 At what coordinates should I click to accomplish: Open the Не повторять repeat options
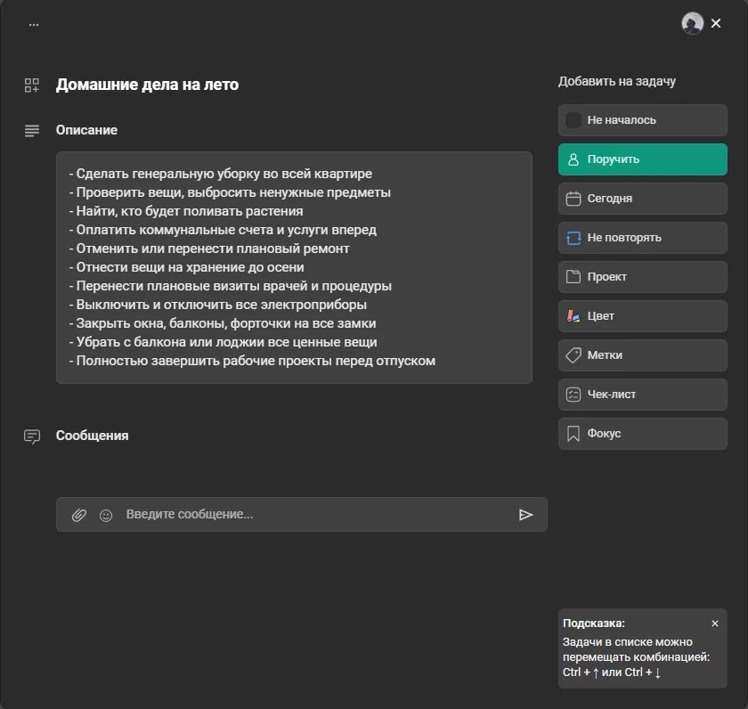(642, 238)
